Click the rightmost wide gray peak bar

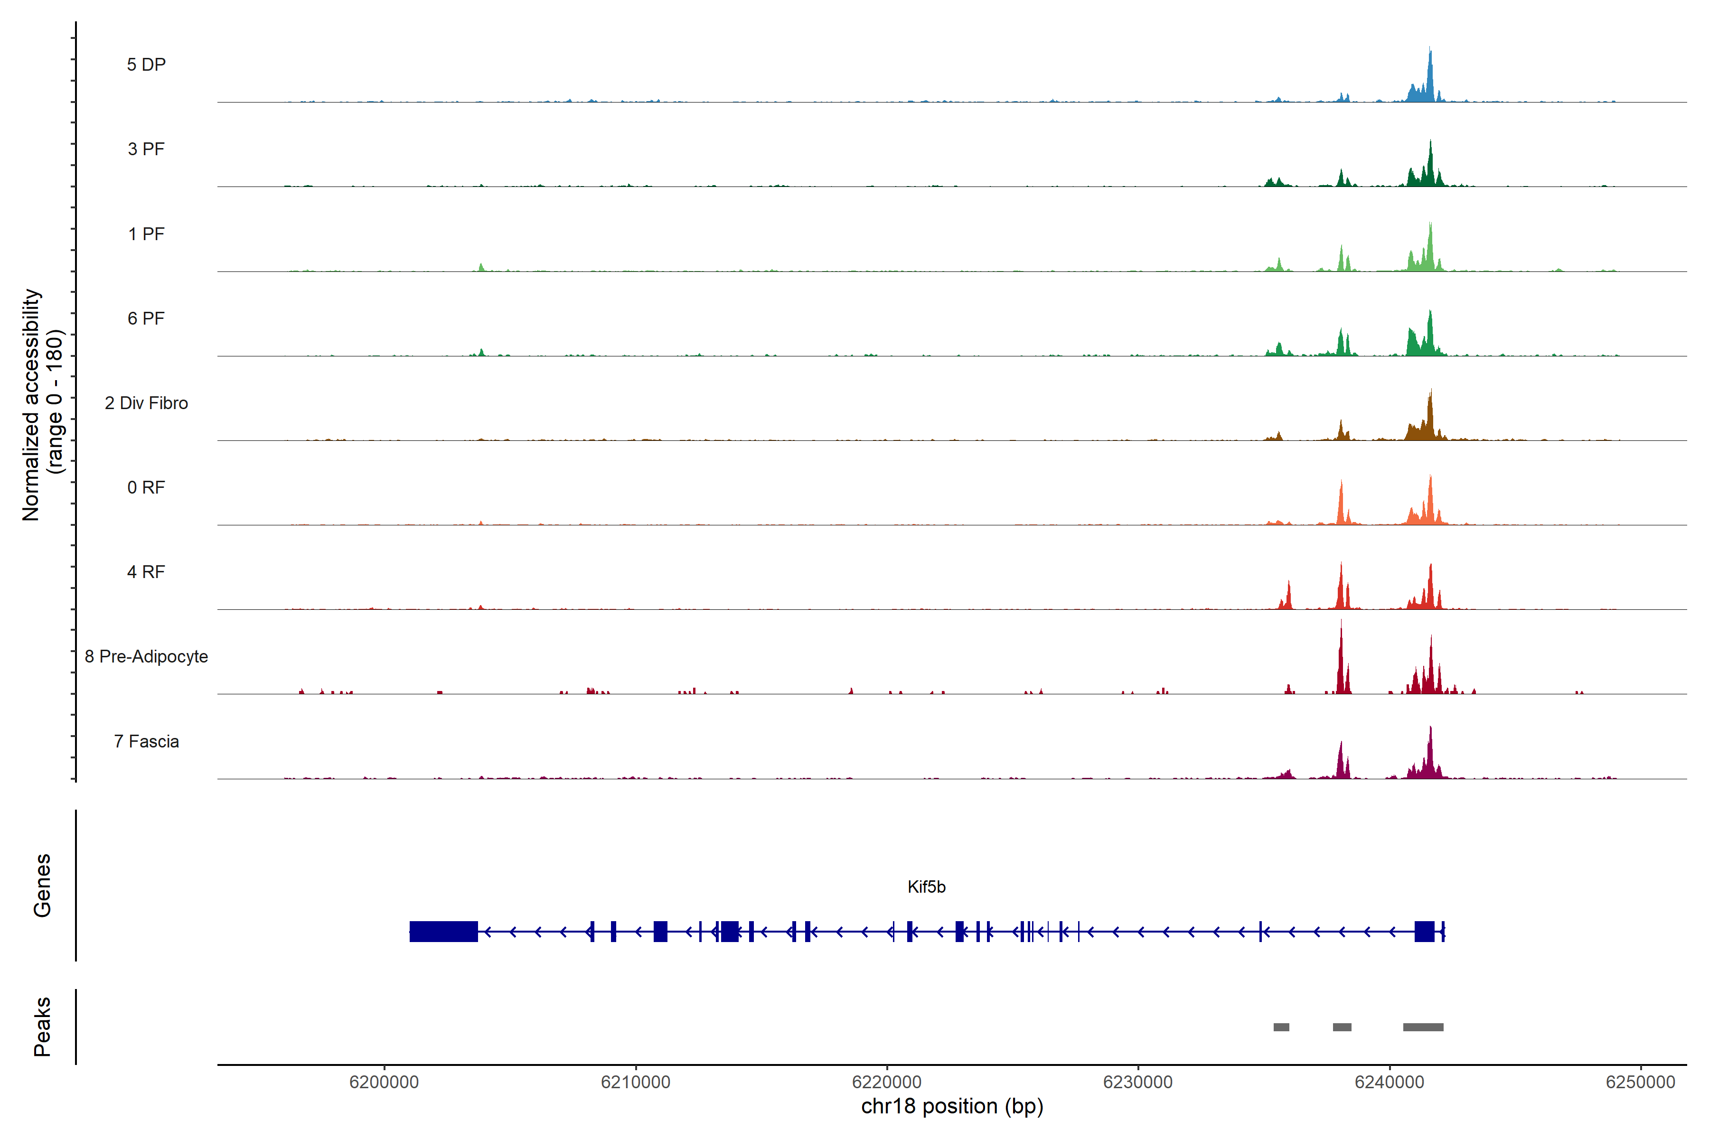(x=1423, y=1027)
